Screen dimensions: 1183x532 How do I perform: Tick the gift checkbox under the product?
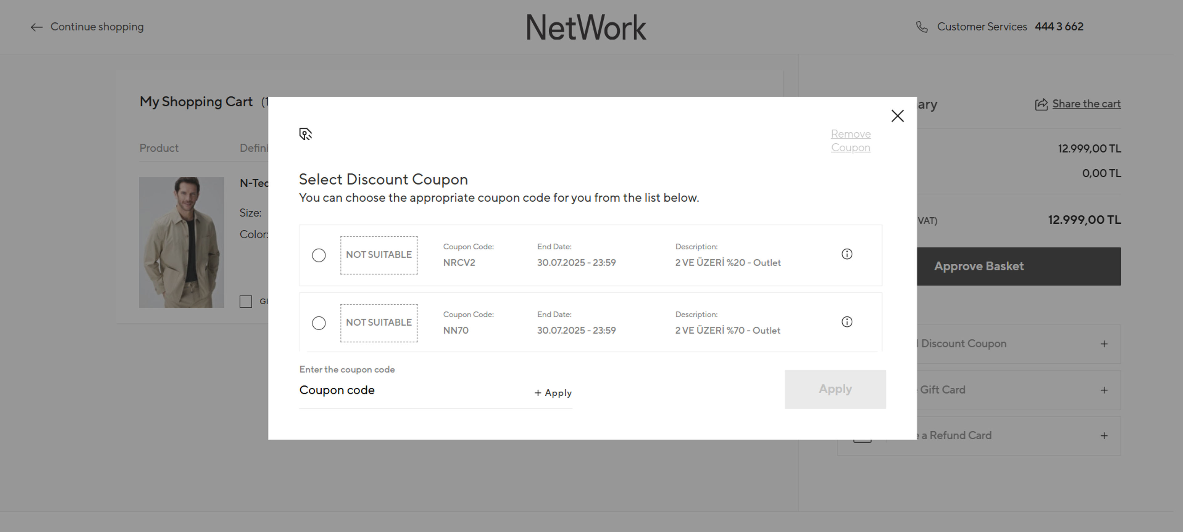tap(246, 301)
